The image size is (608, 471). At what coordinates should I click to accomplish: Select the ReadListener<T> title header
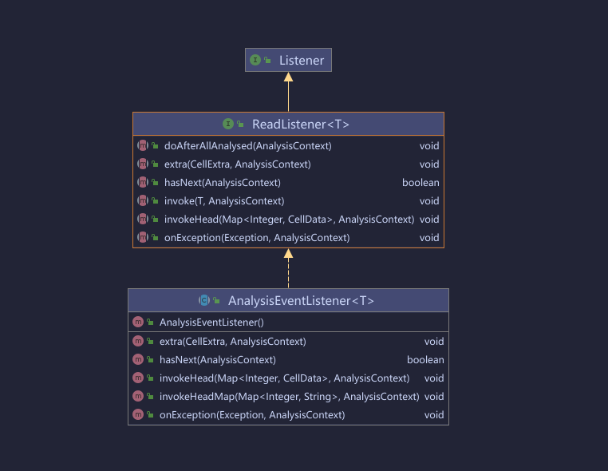[x=300, y=125]
